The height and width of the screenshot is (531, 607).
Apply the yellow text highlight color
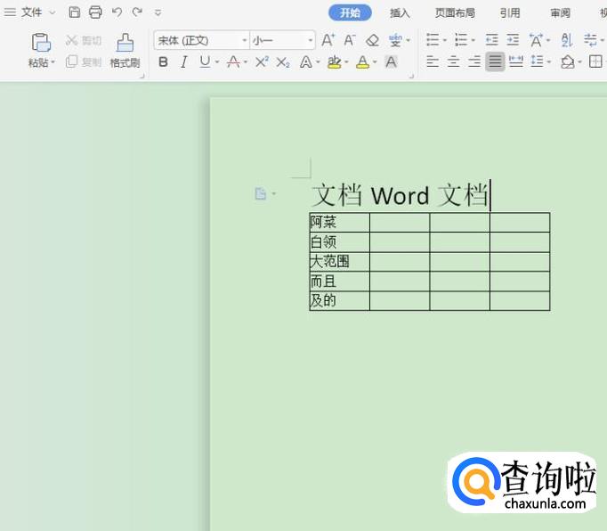[334, 62]
